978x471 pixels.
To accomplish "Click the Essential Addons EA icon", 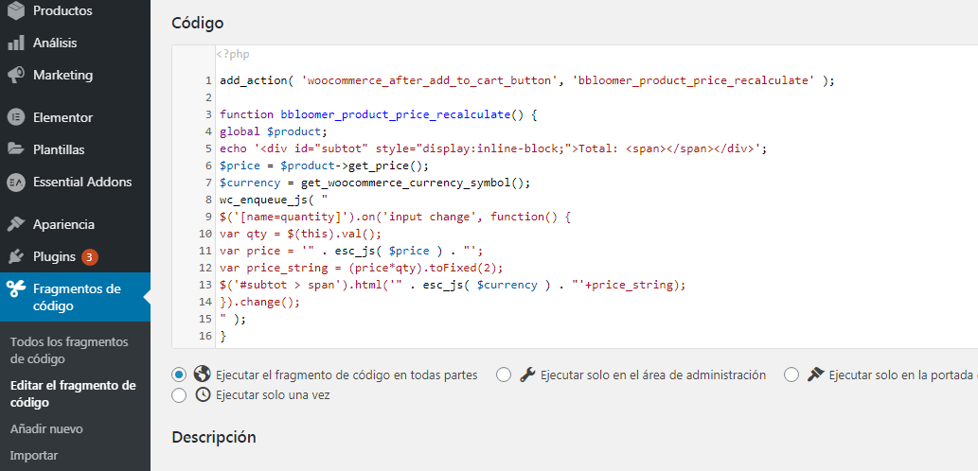I will (x=16, y=182).
